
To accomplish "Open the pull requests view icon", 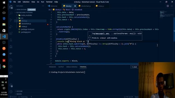I will [11, 60].
